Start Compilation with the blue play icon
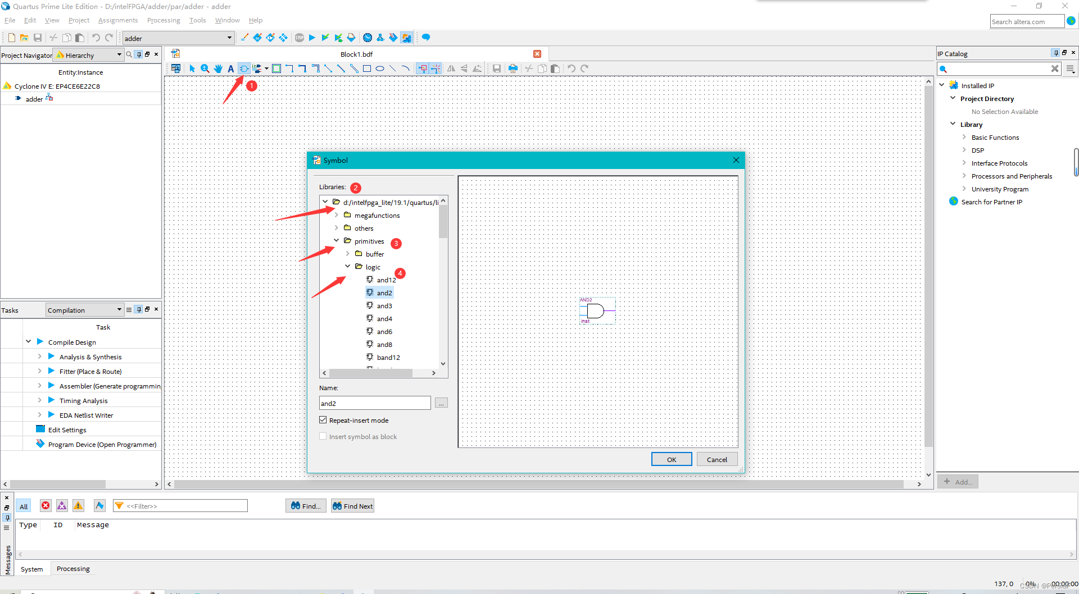The image size is (1079, 594). pos(312,38)
